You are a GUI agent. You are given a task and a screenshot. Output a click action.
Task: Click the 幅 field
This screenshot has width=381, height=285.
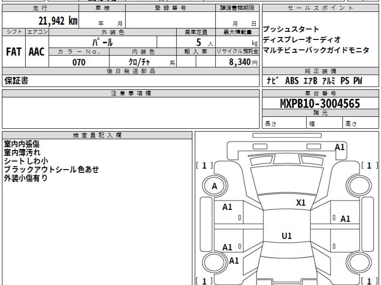coord(324,123)
